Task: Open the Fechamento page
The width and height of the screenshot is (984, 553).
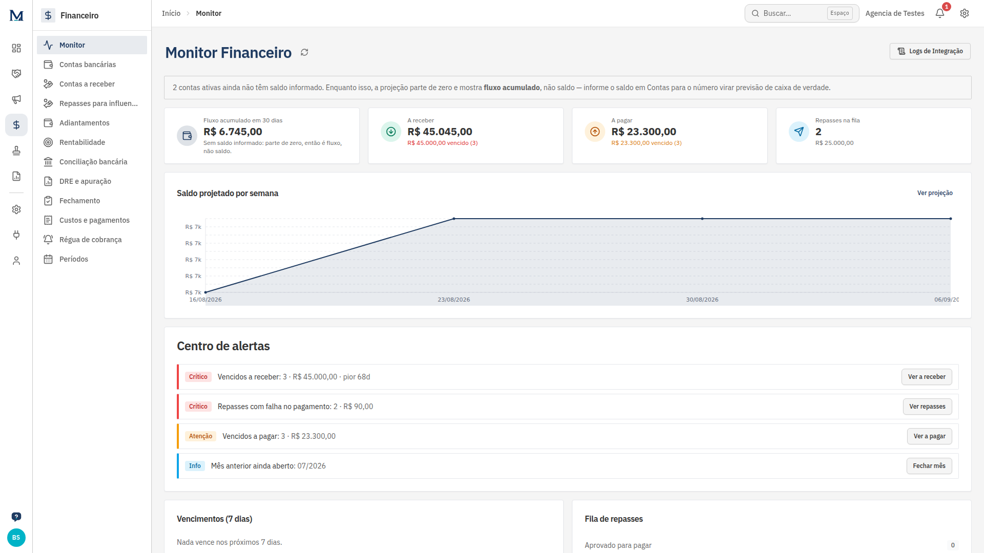Action: [x=92, y=201]
